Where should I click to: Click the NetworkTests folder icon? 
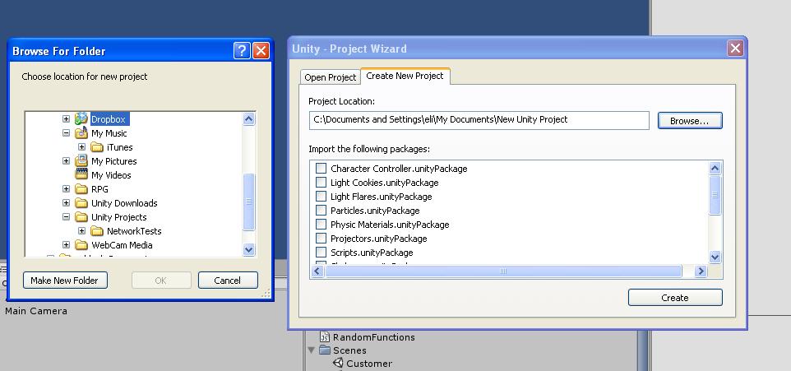[97, 231]
